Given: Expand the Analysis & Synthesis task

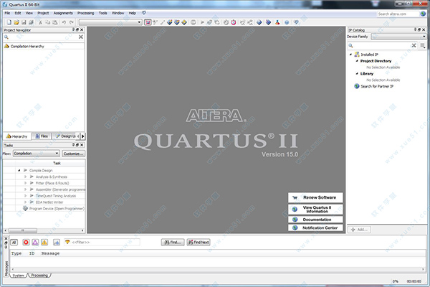Looking at the screenshot, I should (25, 177).
